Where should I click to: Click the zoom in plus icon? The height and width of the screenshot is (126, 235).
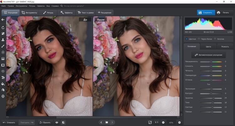(179, 122)
